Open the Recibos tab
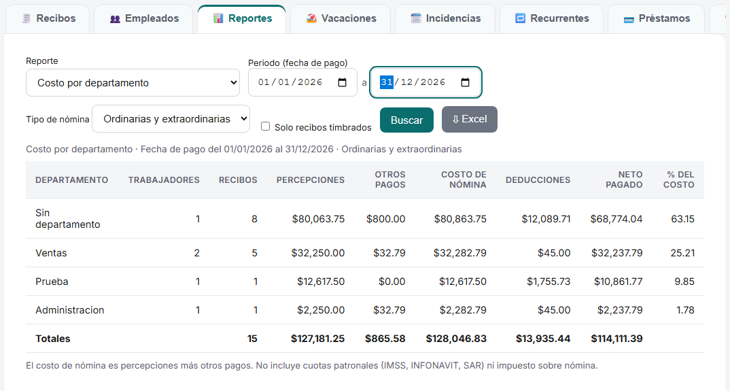Screen dimensions: 730x391 pos(48,18)
